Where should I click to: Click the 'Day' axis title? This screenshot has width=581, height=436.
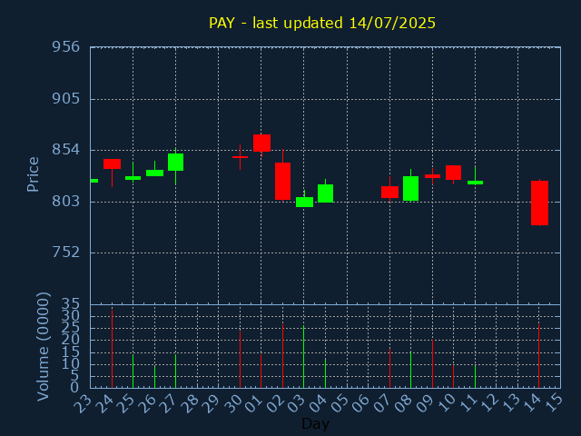(x=315, y=423)
